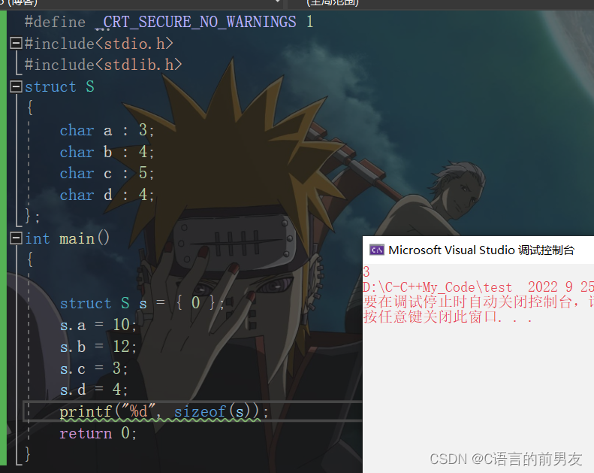Collapse the struct S outlining toggle

click(x=16, y=86)
